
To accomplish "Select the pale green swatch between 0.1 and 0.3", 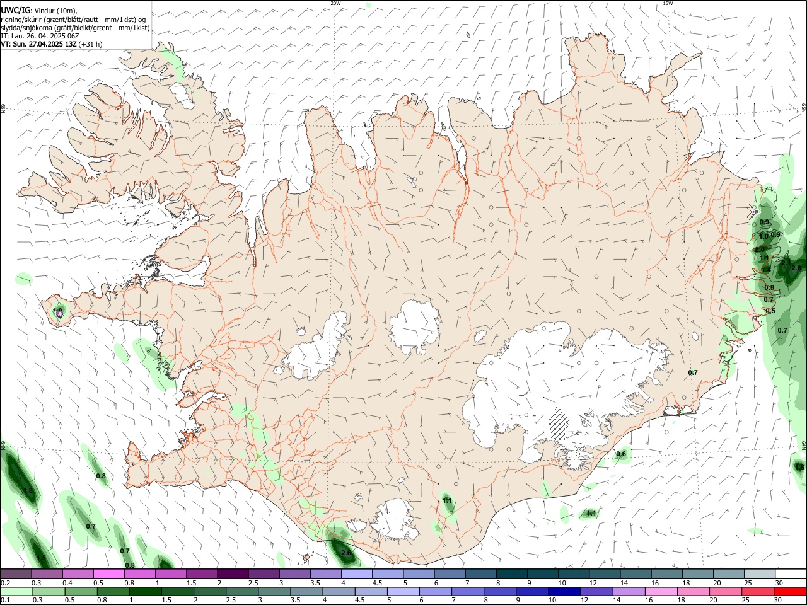I will (17, 591).
